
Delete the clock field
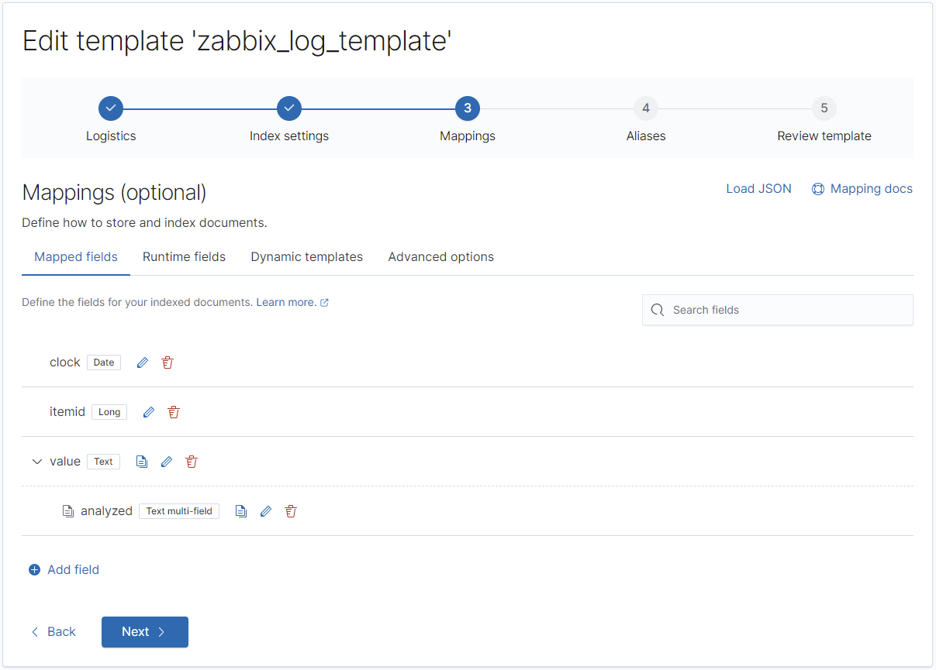pyautogui.click(x=168, y=362)
